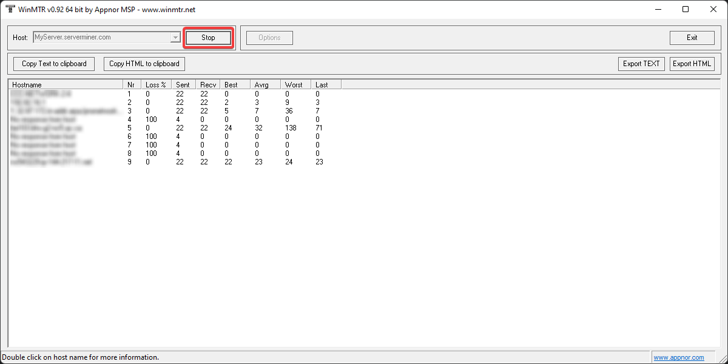Export results as HTML
The width and height of the screenshot is (728, 364).
point(692,64)
